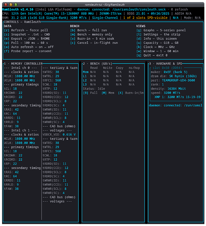Click [c] Cancel in-flight run
This screenshot has height=226, width=206.
pos(94,43)
